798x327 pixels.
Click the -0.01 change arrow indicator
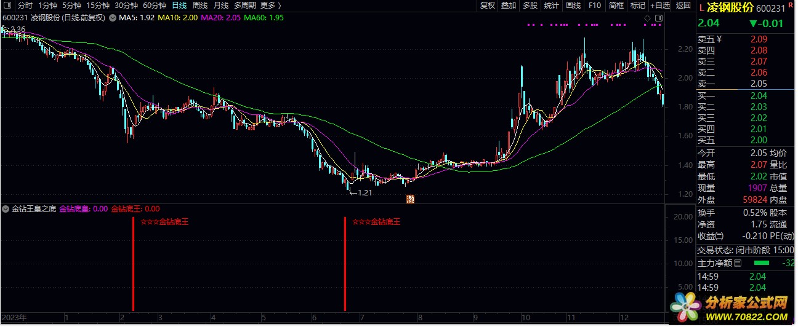766,23
